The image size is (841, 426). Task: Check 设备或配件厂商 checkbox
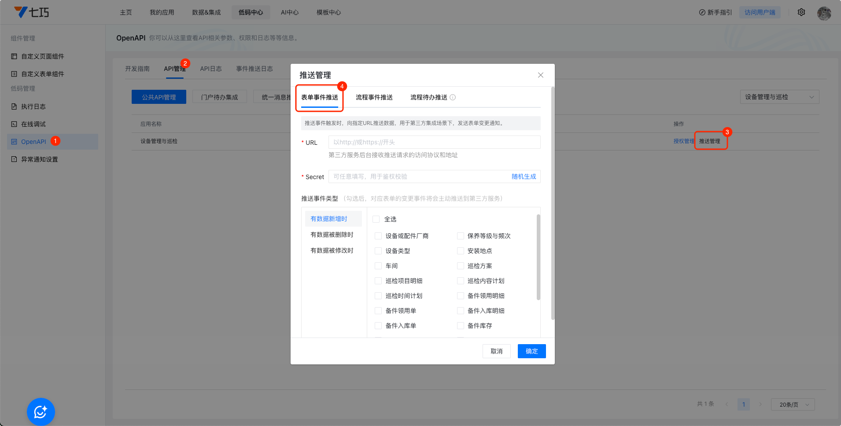point(378,236)
